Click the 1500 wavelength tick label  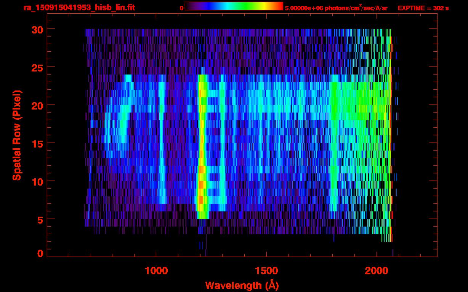pos(266,271)
